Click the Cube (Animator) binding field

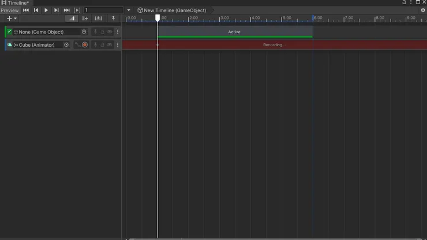pos(41,44)
